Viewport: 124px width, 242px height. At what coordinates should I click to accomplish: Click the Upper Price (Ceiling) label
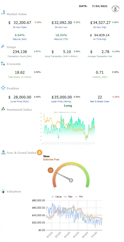coord(61,102)
